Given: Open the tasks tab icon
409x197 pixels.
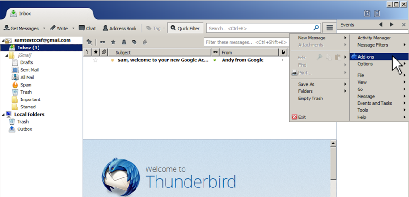Looking at the screenshot, I should tap(377, 13).
